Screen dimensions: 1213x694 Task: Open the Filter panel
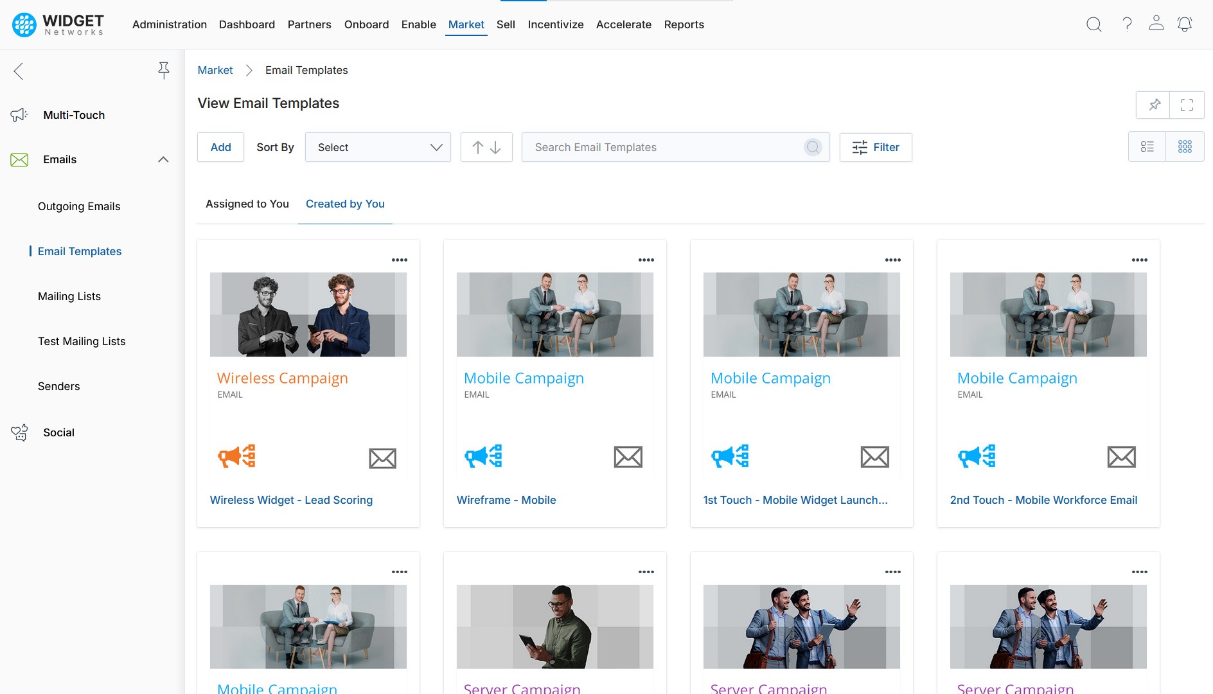pyautogui.click(x=875, y=147)
